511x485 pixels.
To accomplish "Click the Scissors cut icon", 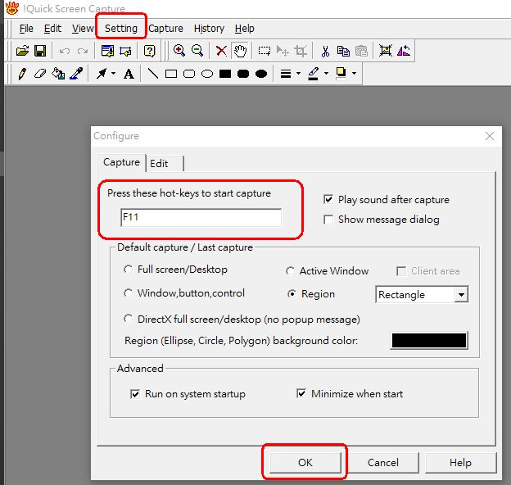I will [325, 51].
